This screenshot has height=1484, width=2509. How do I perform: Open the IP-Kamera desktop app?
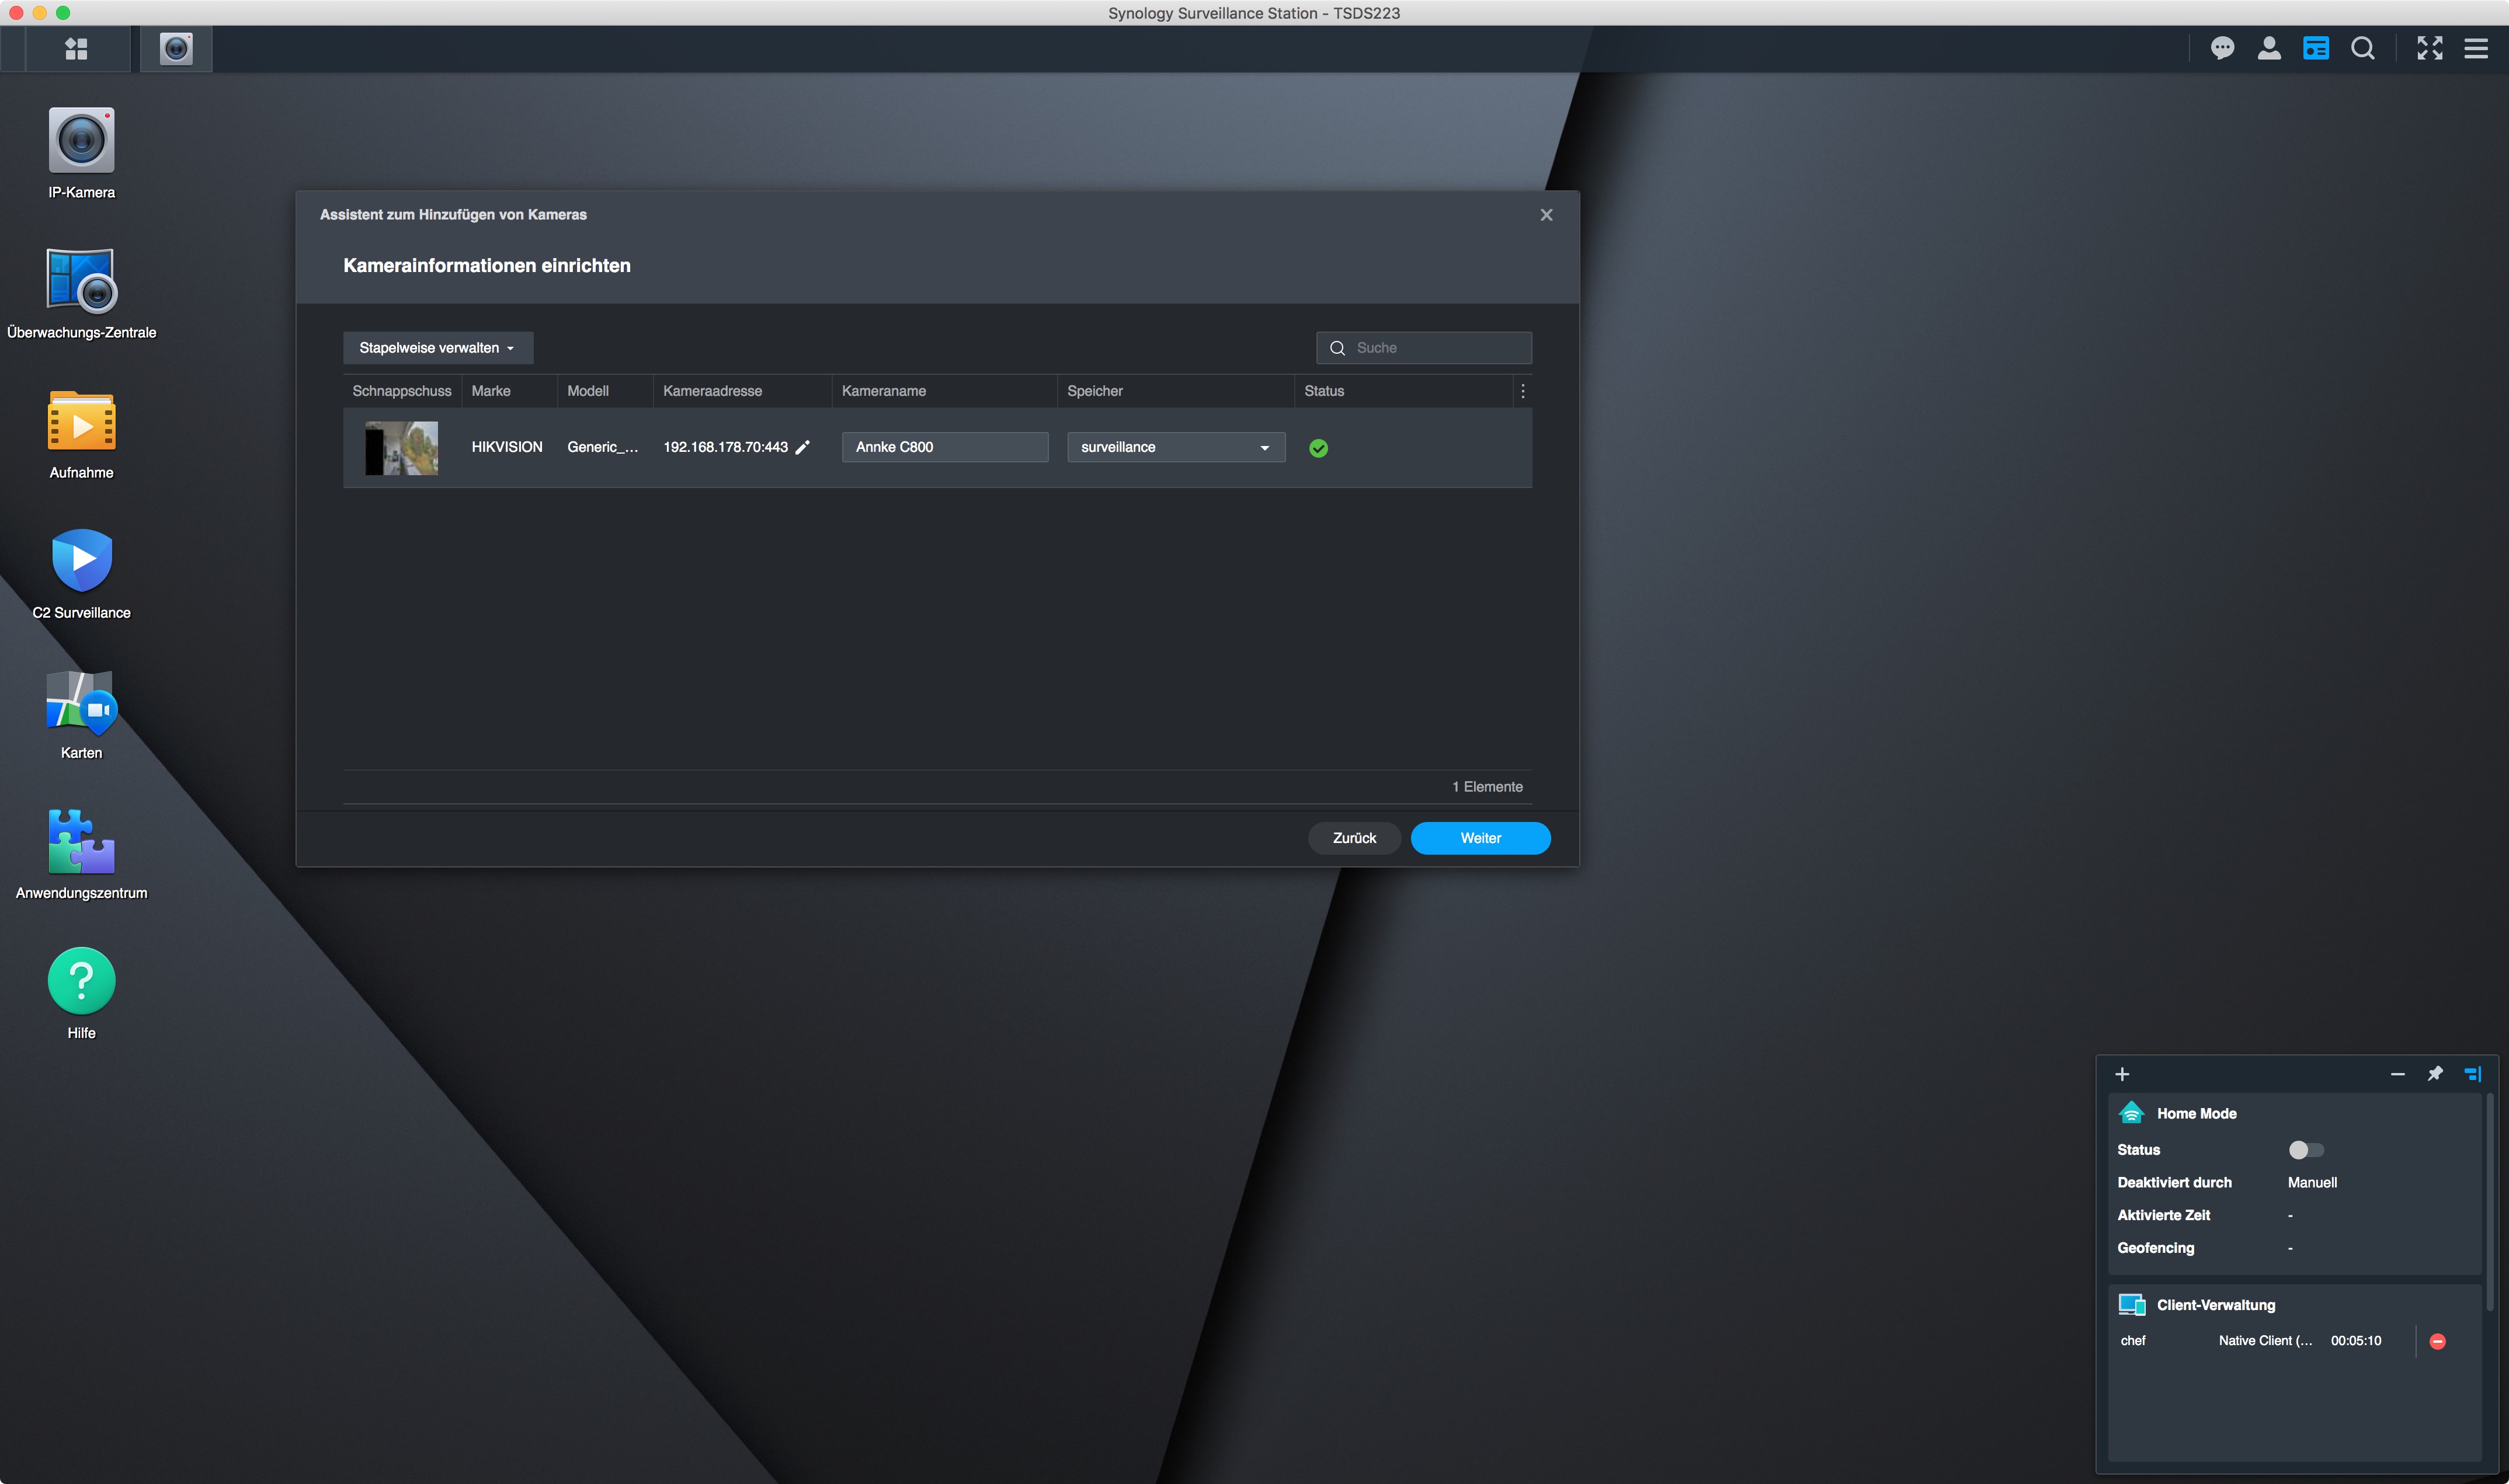(x=81, y=141)
